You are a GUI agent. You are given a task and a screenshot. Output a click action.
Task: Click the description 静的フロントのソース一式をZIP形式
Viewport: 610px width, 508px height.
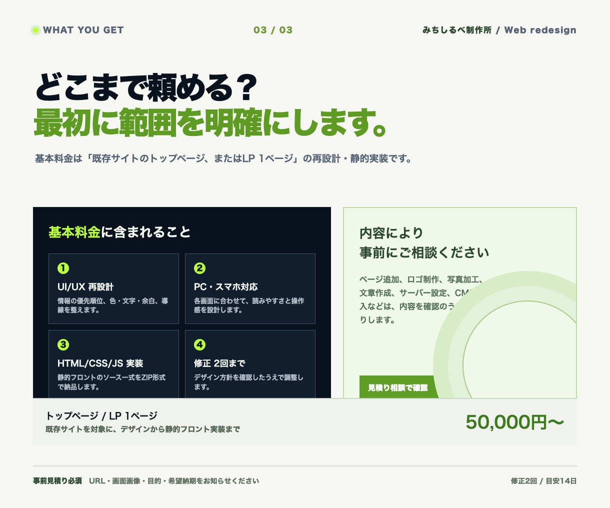(x=111, y=382)
